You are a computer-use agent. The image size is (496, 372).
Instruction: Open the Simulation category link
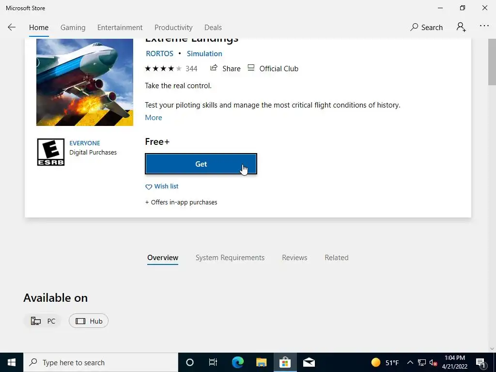[x=204, y=53]
